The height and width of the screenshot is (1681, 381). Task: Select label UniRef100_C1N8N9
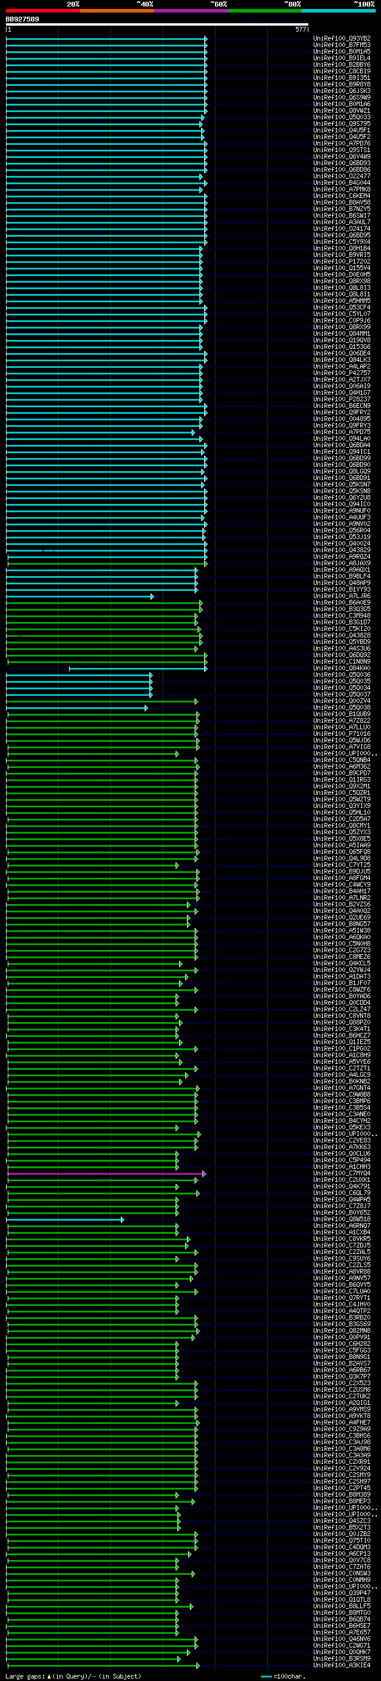[342, 662]
